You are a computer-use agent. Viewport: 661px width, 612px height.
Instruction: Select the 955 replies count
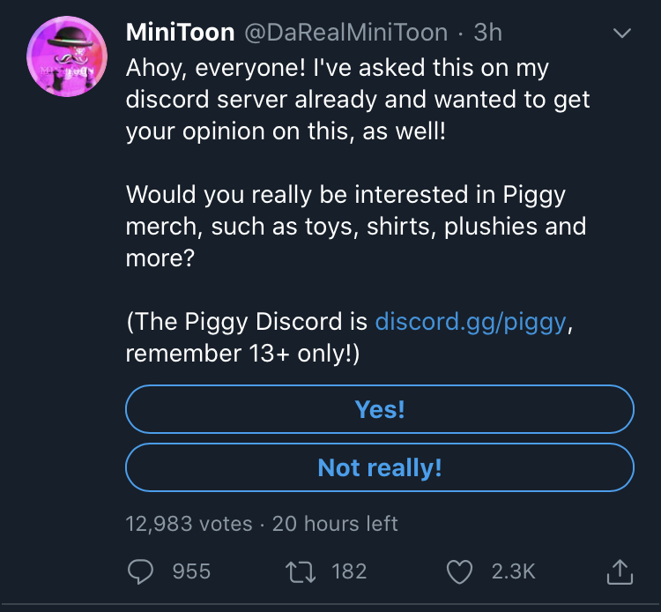(x=191, y=571)
